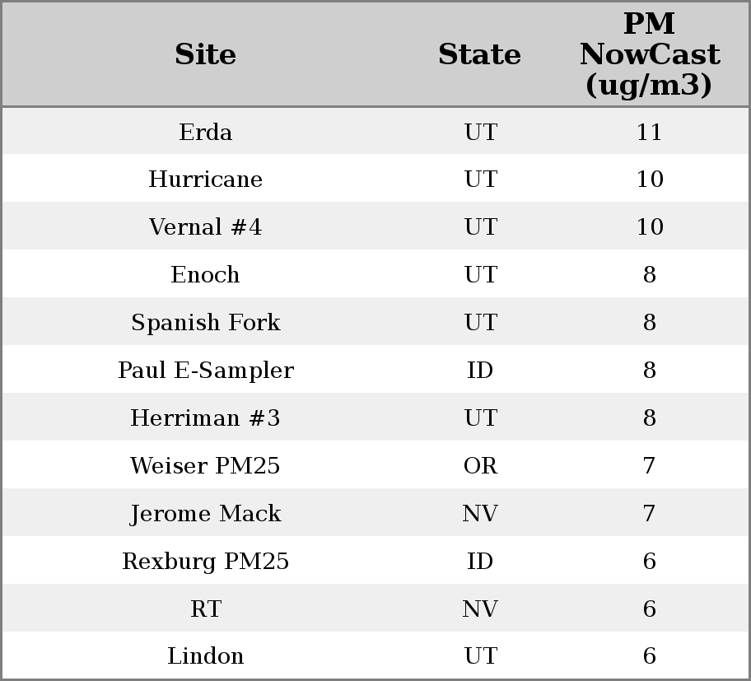Screen dimensions: 751x681
Task: Click the State column header
Action: coord(479,54)
